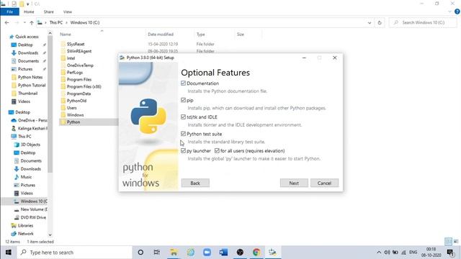Click taskbar search box
The height and width of the screenshot is (259, 461).
pyautogui.click(x=74, y=253)
